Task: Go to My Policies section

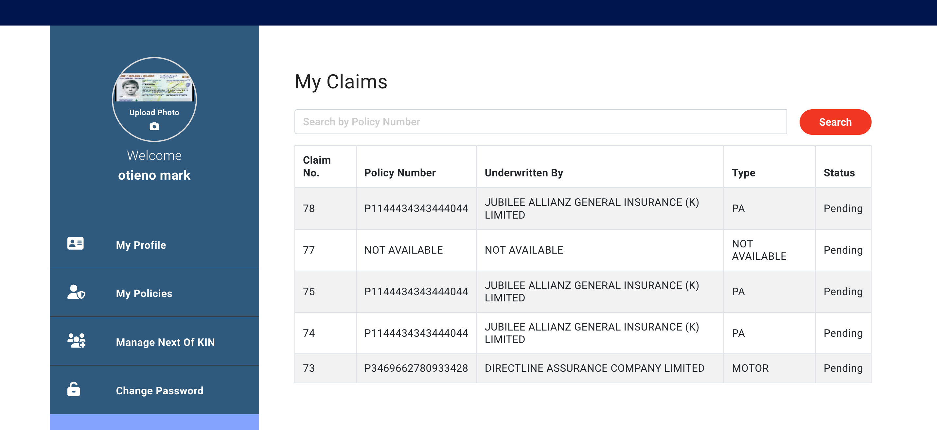Action: click(144, 294)
